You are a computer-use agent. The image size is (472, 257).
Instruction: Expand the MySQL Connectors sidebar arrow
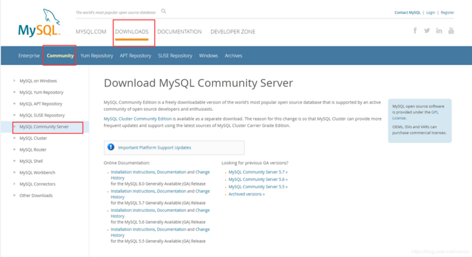coord(14,184)
